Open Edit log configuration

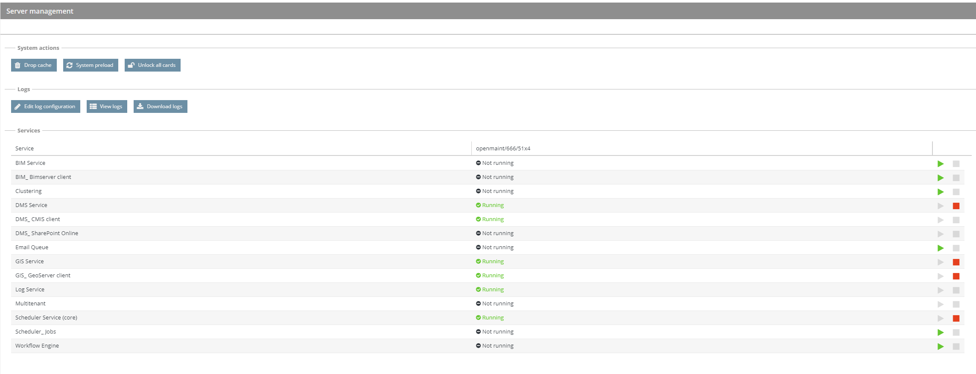45,106
